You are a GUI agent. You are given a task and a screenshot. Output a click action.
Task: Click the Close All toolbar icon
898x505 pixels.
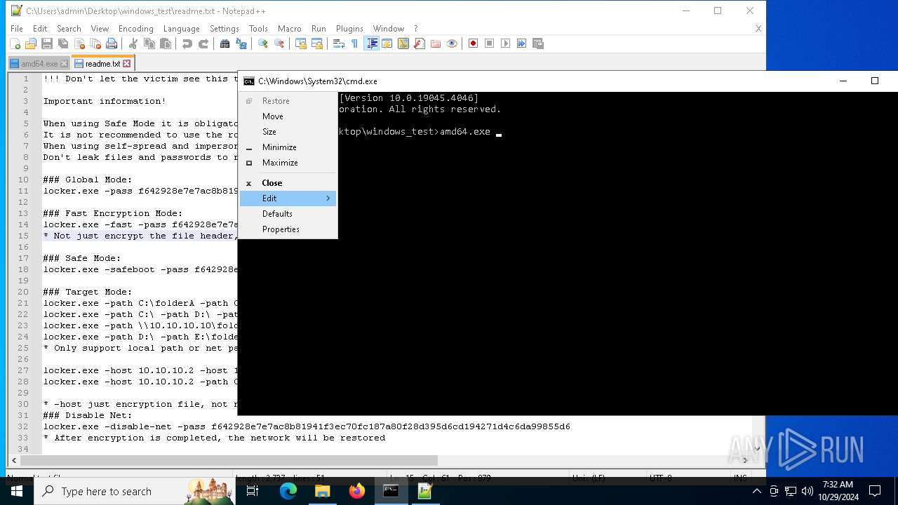[x=95, y=43]
